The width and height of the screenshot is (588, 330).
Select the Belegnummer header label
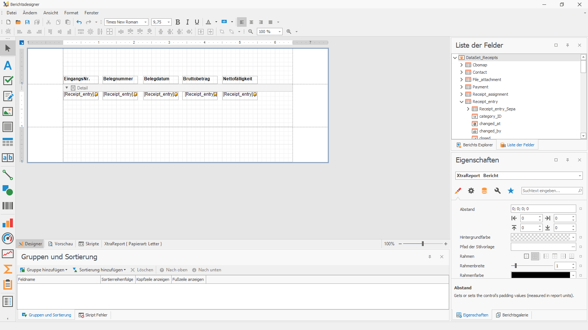pyautogui.click(x=120, y=79)
